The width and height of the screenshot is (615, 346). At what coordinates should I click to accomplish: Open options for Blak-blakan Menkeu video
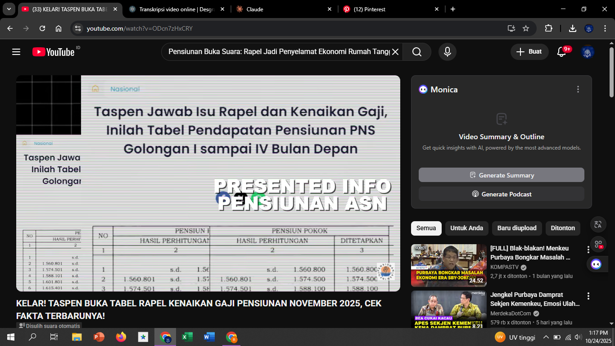(x=588, y=250)
